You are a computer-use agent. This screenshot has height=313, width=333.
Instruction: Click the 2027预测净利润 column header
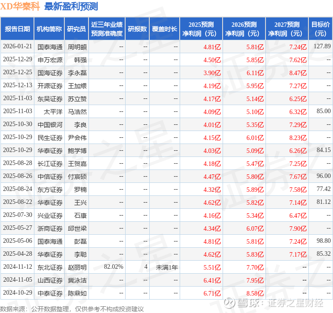(x=287, y=29)
